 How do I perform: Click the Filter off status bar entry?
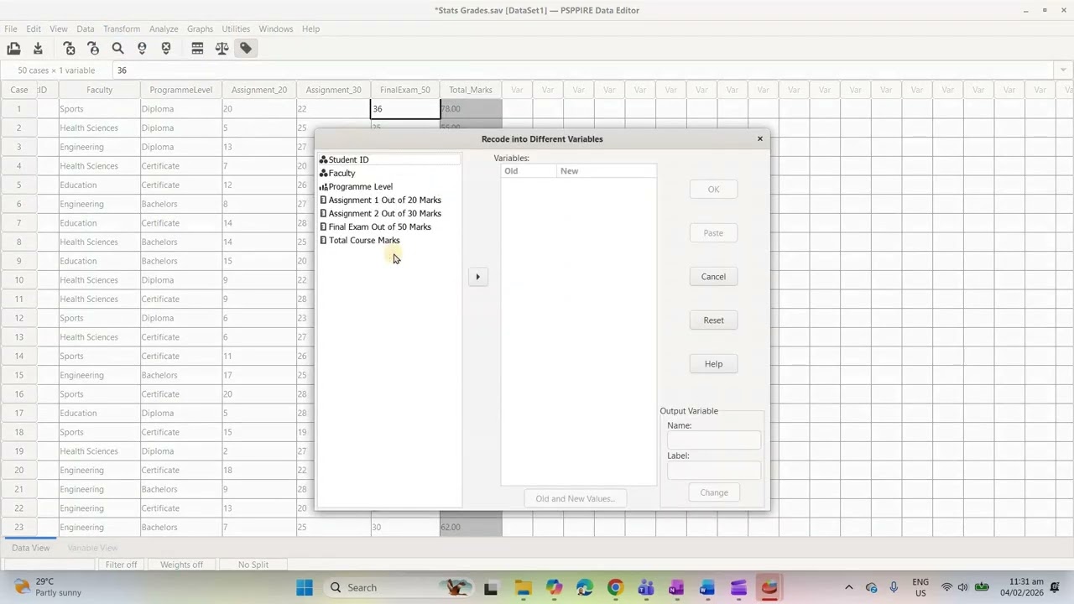[x=121, y=565]
